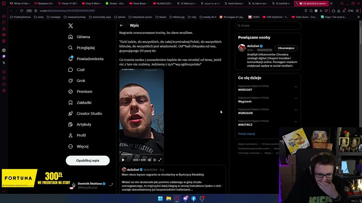Open video settings gear
The image size is (362, 203).
coord(154,160)
